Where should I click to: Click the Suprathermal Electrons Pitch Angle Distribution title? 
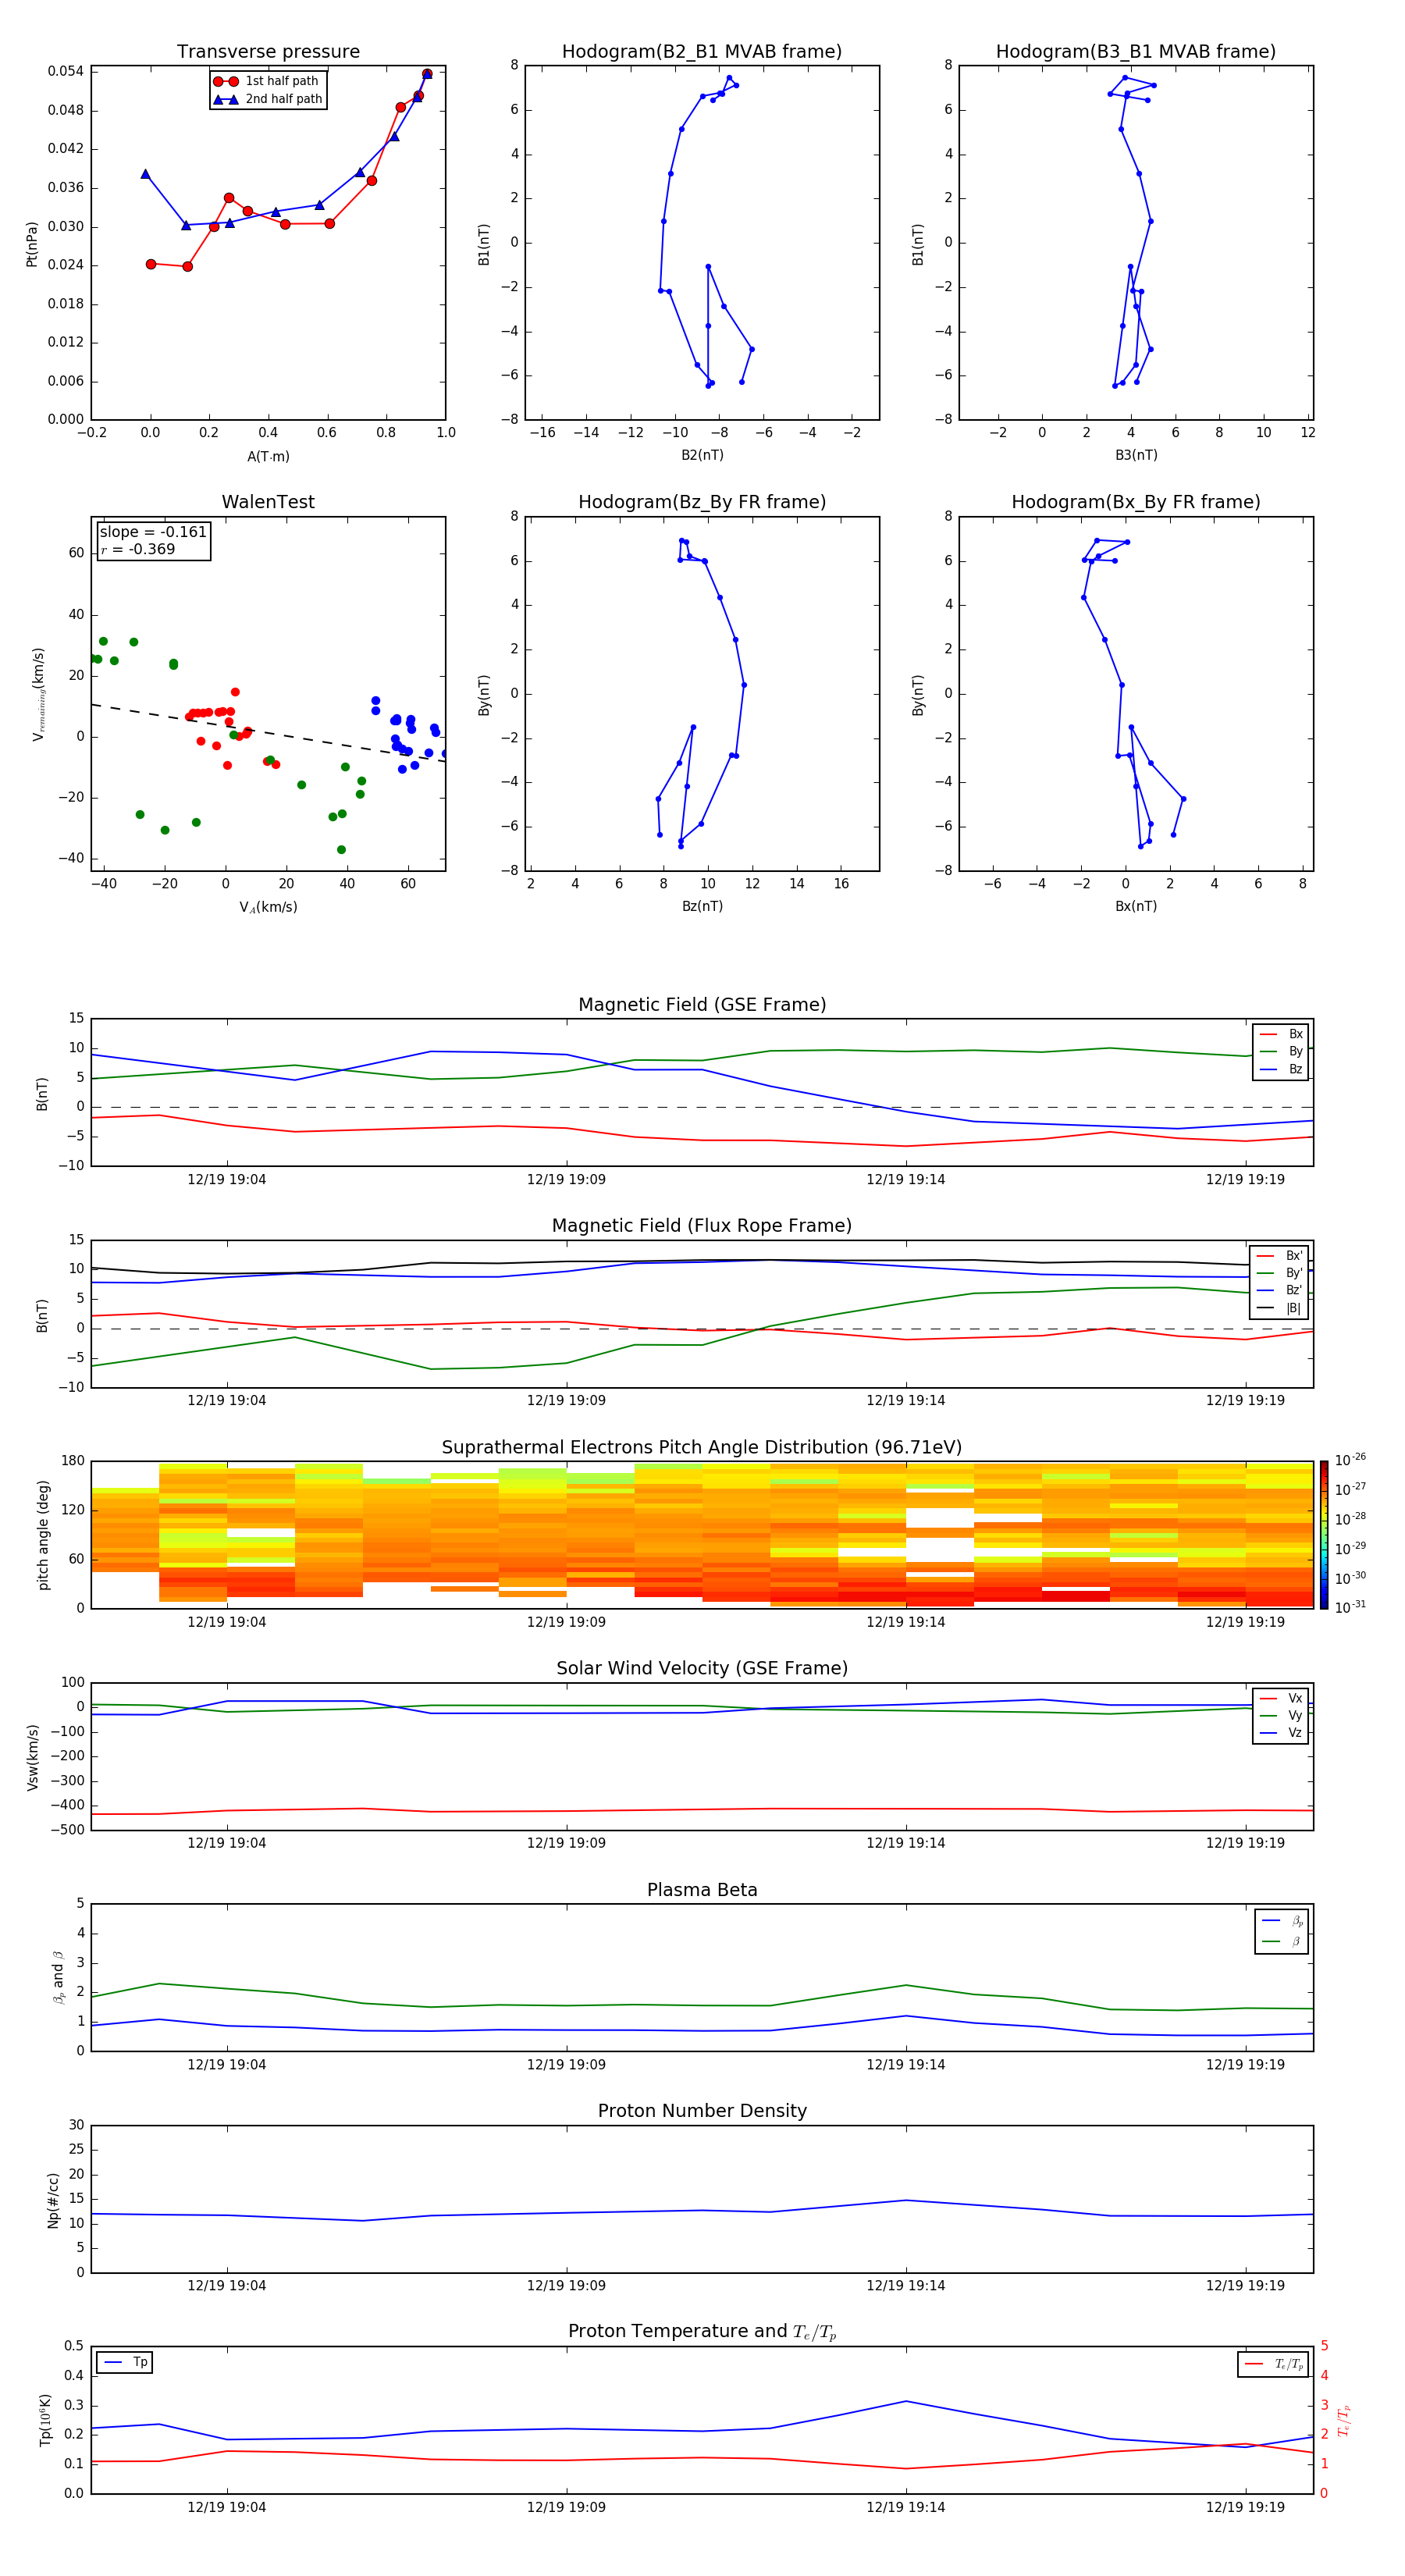pos(702,1447)
